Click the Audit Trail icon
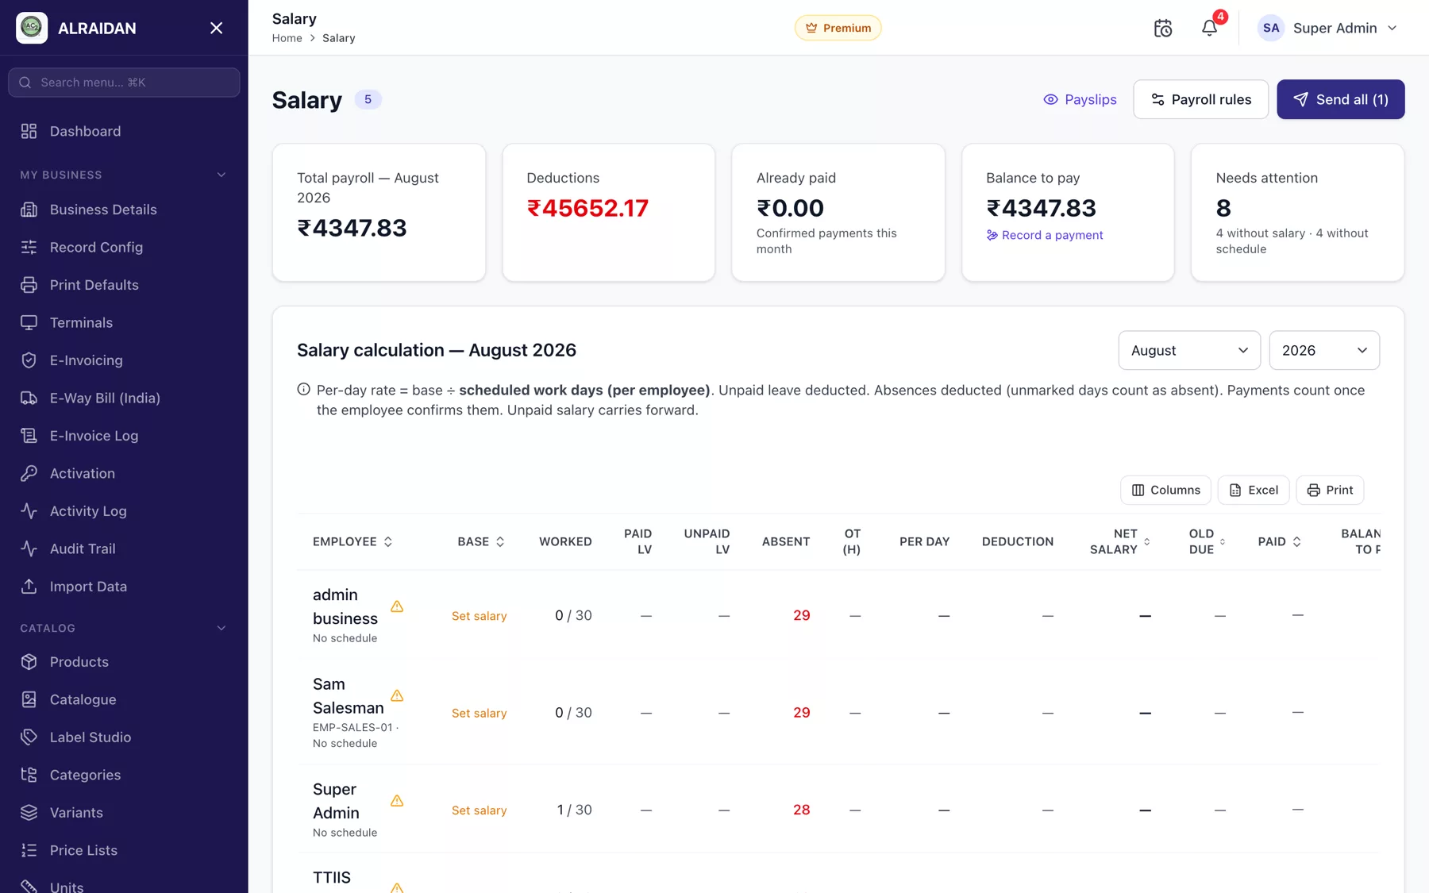The width and height of the screenshot is (1429, 893). click(29, 549)
